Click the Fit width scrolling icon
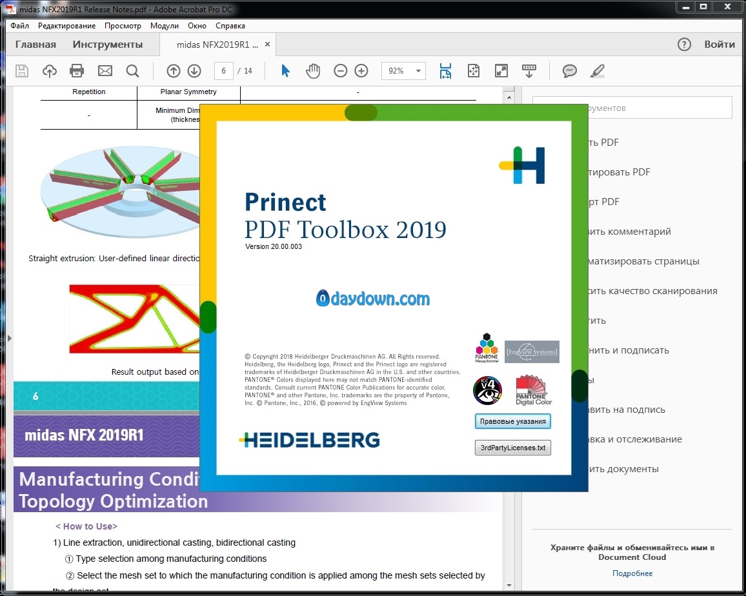The width and height of the screenshot is (746, 596). click(x=445, y=71)
